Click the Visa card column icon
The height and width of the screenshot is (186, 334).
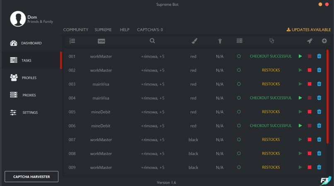click(x=102, y=41)
